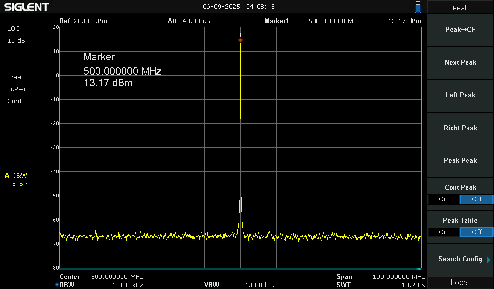Click the SIGLENT logo

click(x=27, y=7)
